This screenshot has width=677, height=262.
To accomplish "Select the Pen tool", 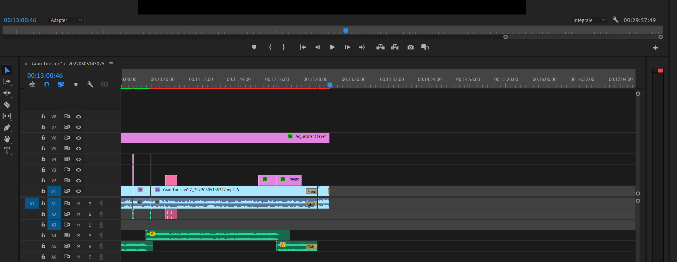I will click(7, 128).
